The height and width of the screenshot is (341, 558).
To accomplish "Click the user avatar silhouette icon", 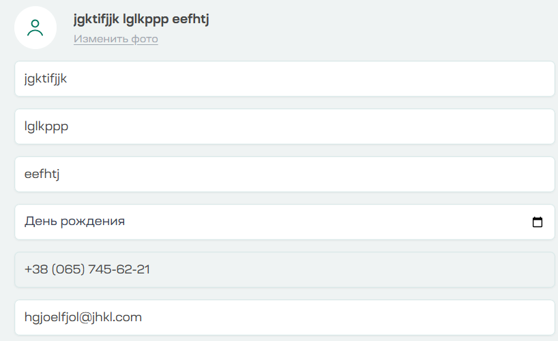I will click(x=35, y=28).
